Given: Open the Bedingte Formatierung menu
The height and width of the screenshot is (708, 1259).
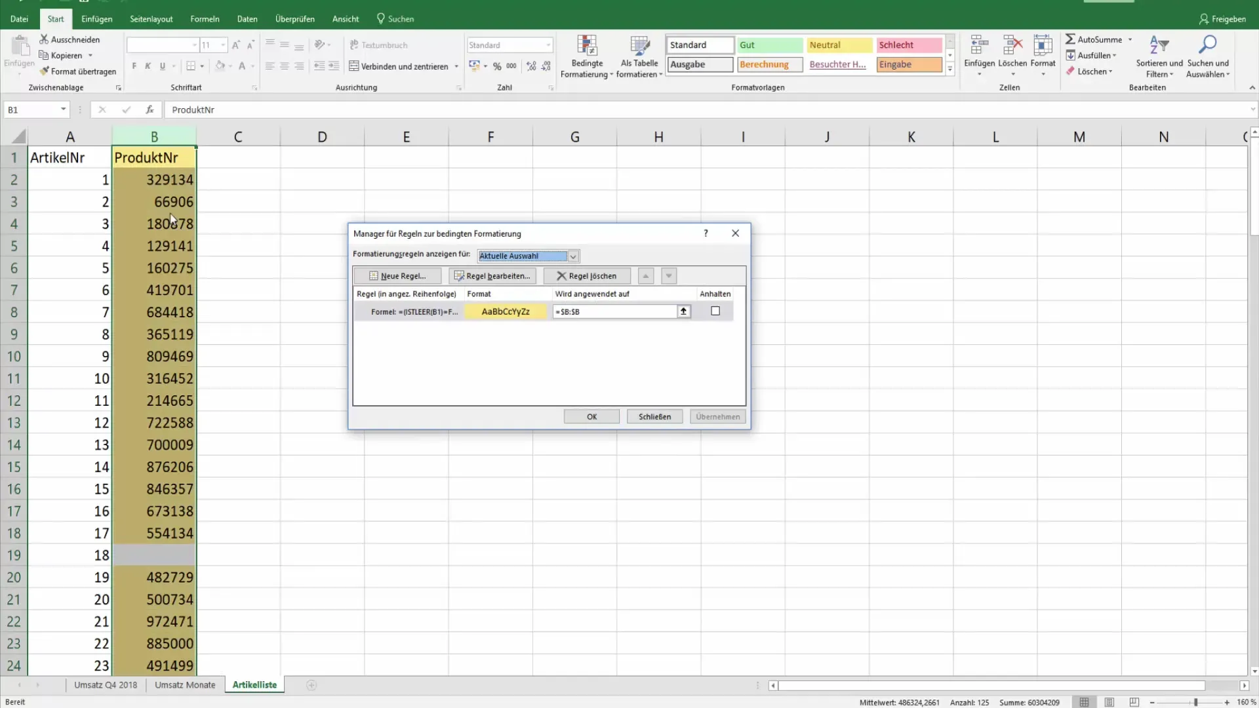Looking at the screenshot, I should click(587, 57).
